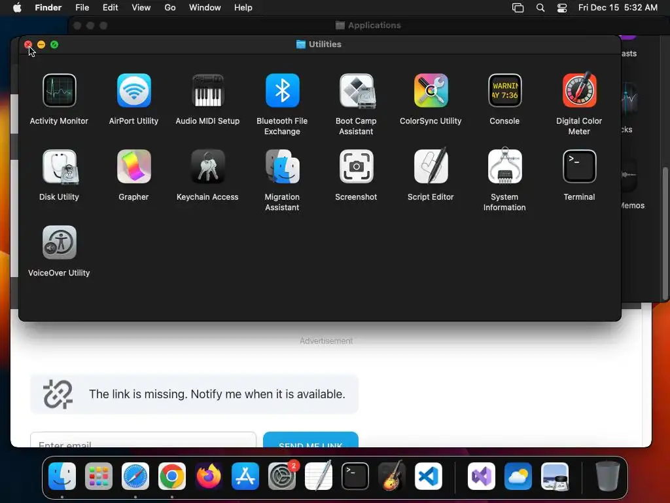670x503 pixels.
Task: Open Migration Assistant icon
Action: [x=282, y=166]
